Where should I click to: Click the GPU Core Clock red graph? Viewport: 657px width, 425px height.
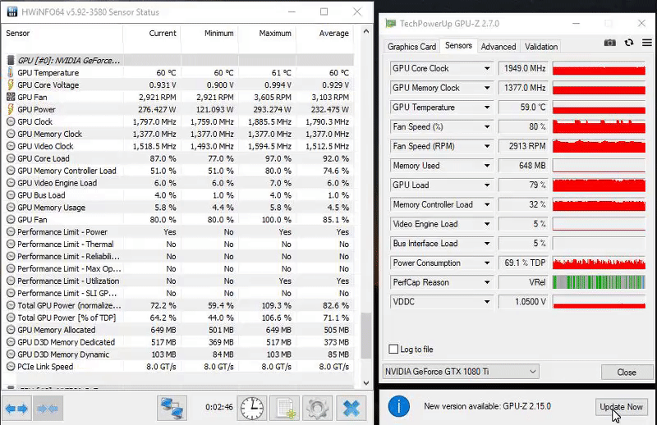[x=599, y=68]
